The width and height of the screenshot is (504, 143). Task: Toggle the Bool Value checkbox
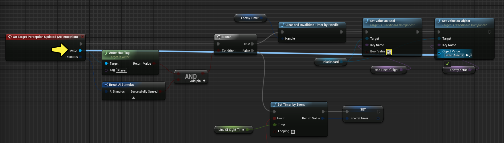point(389,52)
